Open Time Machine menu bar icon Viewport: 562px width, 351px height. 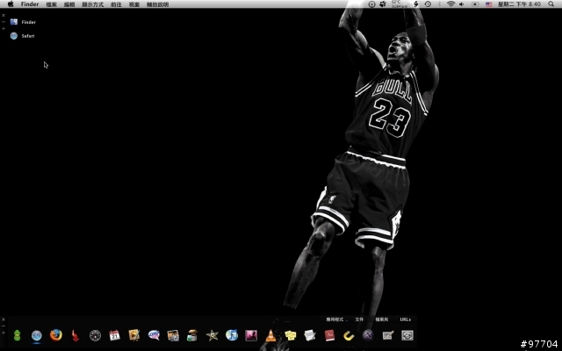(x=428, y=4)
